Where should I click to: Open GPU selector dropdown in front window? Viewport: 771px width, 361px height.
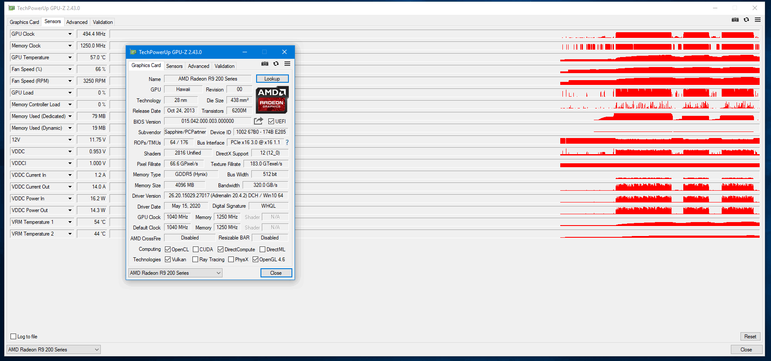(175, 273)
